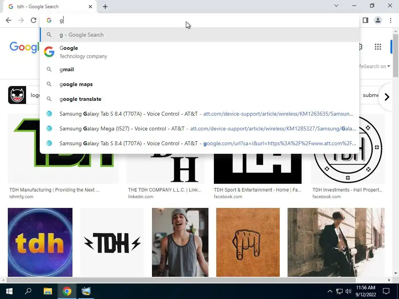Open the blue circular 'tdh' logo image
399x299 pixels.
(x=40, y=242)
